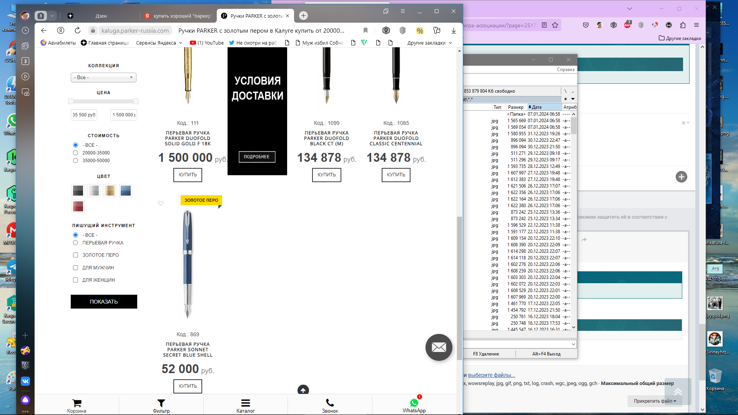738x415 pixels.
Task: Open sidebar screenshot camera icon
Action: 25,92
